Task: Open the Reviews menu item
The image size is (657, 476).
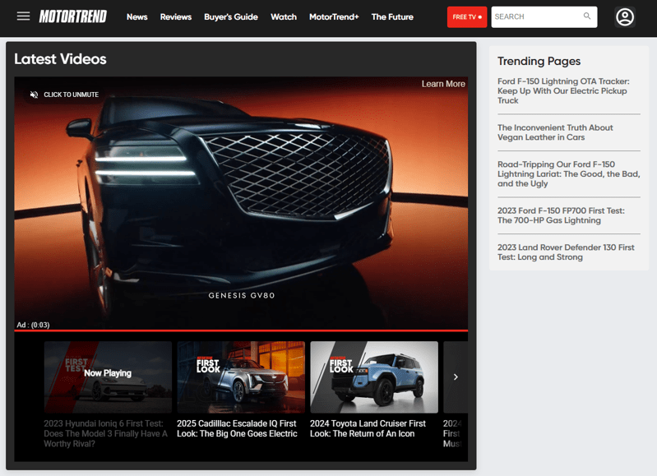Action: click(x=176, y=16)
